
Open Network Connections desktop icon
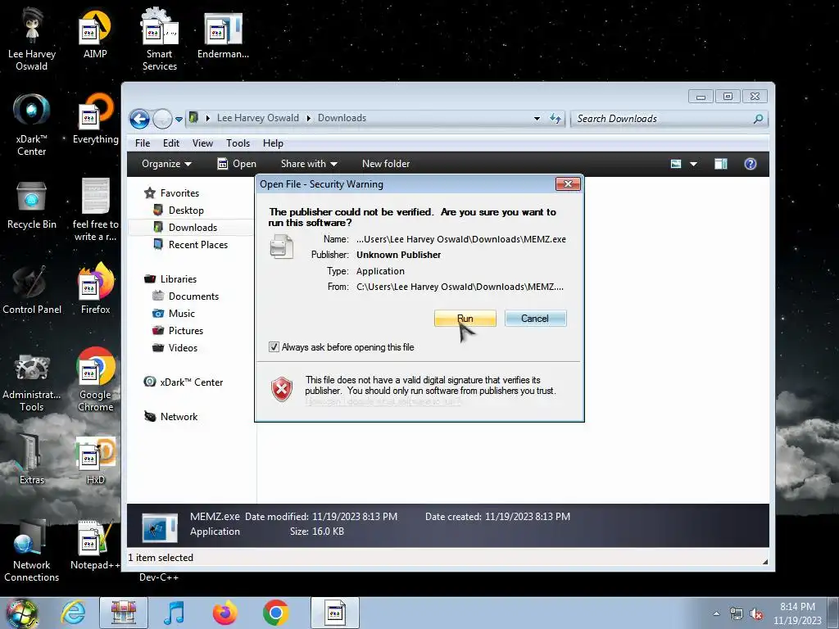pos(32,551)
